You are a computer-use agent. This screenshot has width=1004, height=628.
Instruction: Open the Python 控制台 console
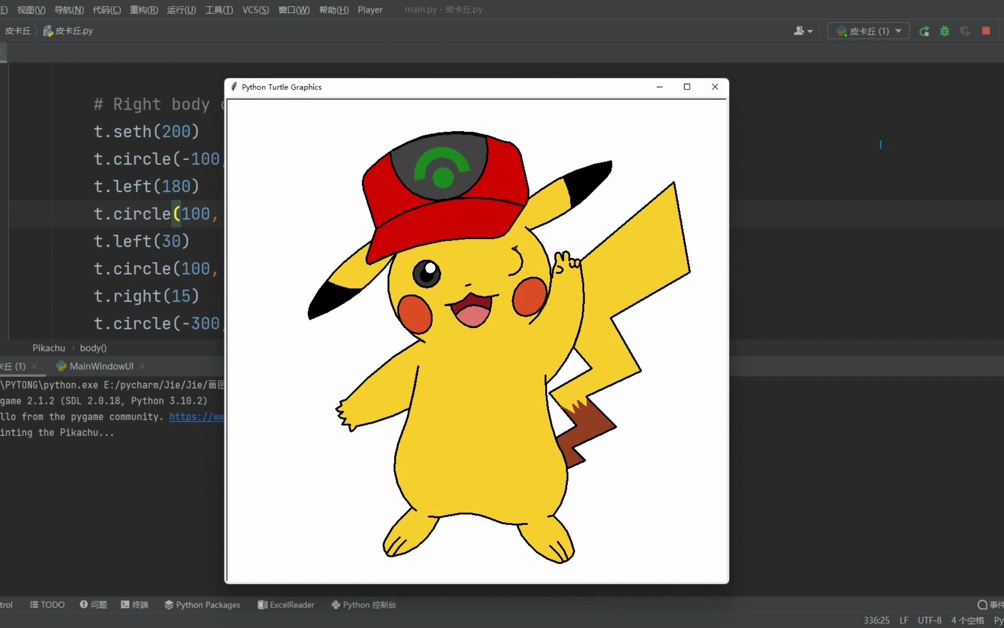point(364,604)
